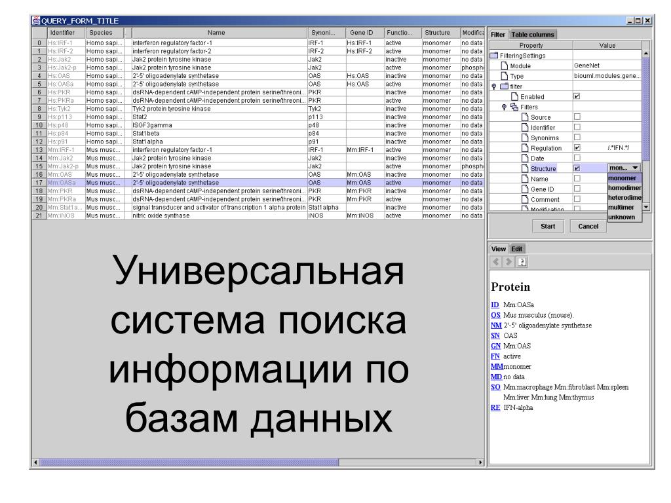Screen dimensions: 671x503
Task: Select table row Hs:IRF-1
Action: [258, 43]
